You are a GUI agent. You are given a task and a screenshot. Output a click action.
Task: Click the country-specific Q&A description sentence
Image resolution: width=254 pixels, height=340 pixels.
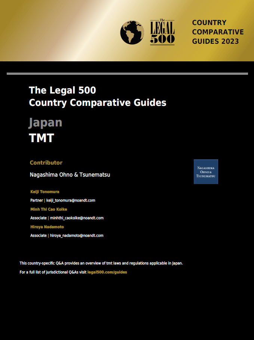101,263
